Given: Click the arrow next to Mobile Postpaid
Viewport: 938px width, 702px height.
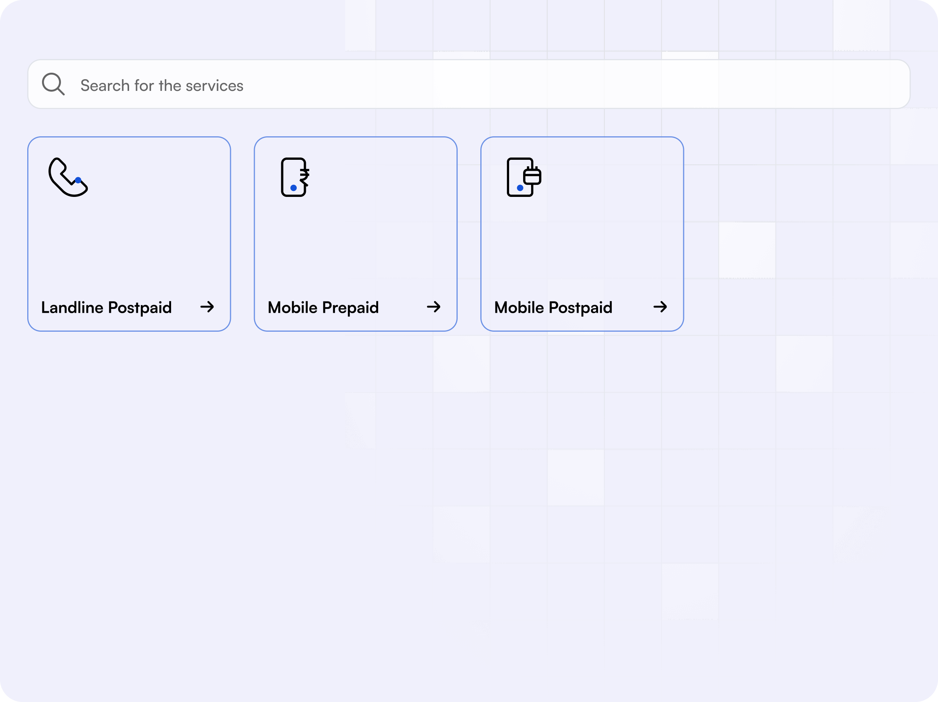Looking at the screenshot, I should click(660, 307).
